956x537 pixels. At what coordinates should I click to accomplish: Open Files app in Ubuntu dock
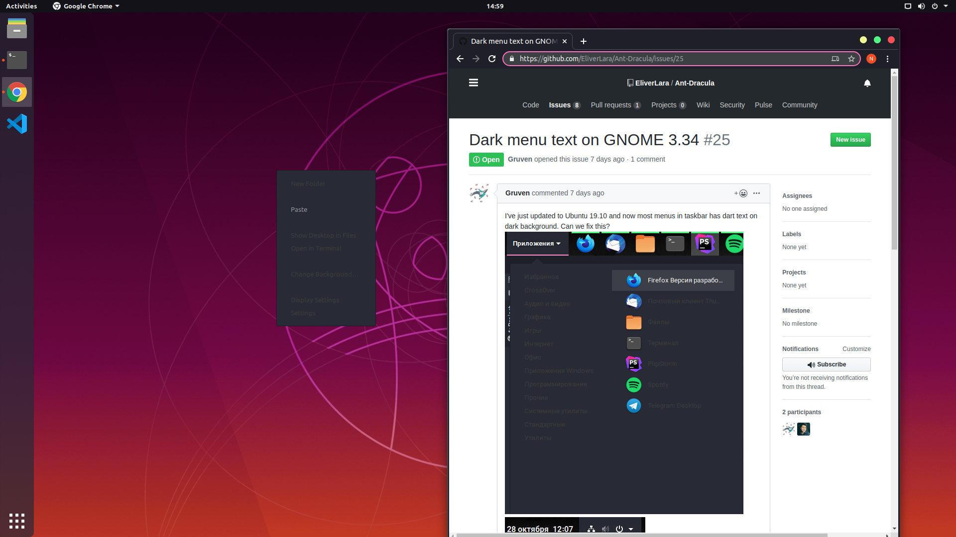[x=17, y=28]
